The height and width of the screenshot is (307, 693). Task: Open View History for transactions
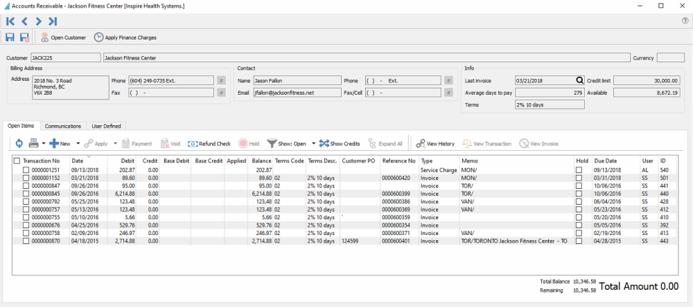[x=435, y=144]
